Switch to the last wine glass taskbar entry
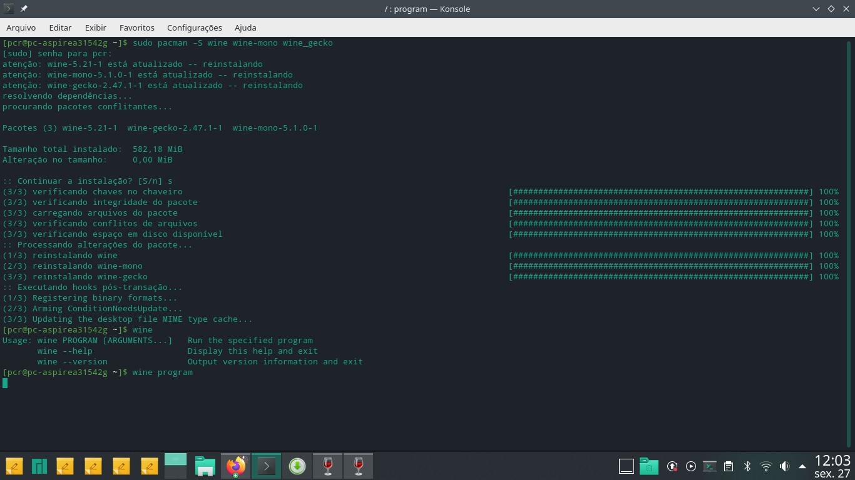This screenshot has width=855, height=480. tap(359, 466)
